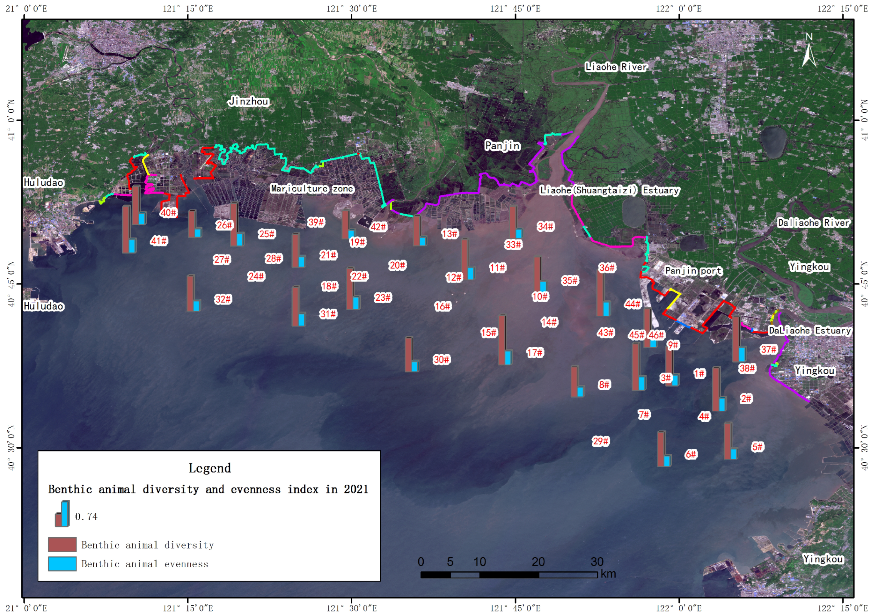Click the Liaohe (Shuangtaizi) Estuary label

point(610,190)
